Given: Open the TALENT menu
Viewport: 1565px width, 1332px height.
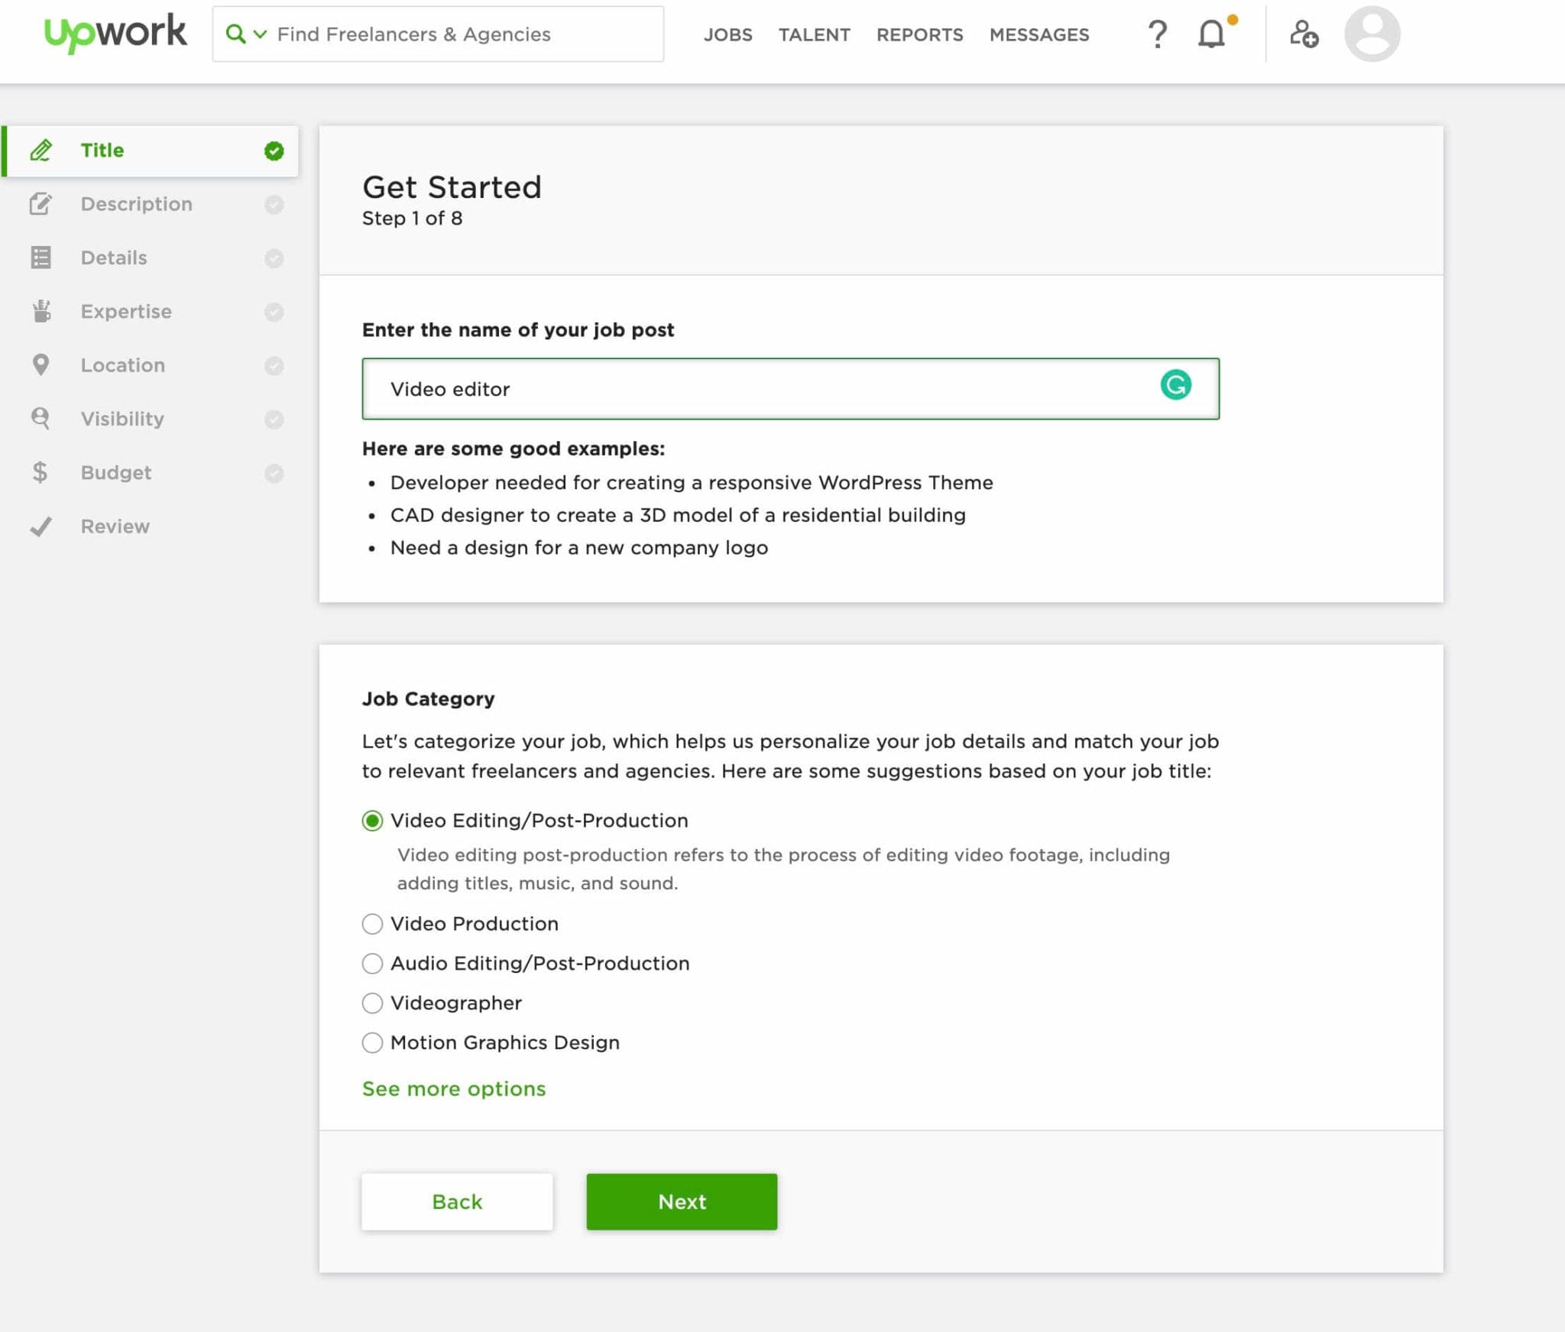Looking at the screenshot, I should tap(814, 35).
